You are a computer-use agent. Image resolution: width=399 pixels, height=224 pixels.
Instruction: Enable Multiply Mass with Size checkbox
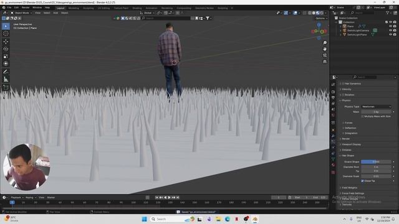tap(362, 116)
